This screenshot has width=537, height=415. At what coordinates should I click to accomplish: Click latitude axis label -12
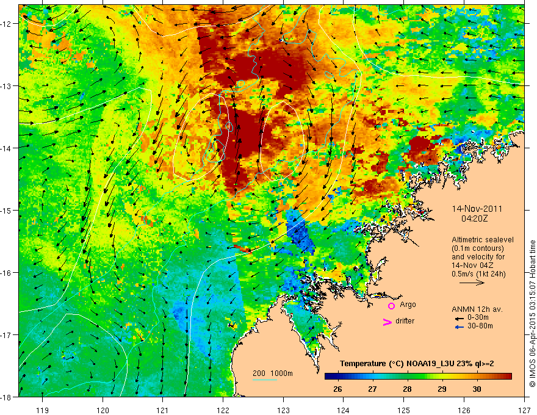7,24
